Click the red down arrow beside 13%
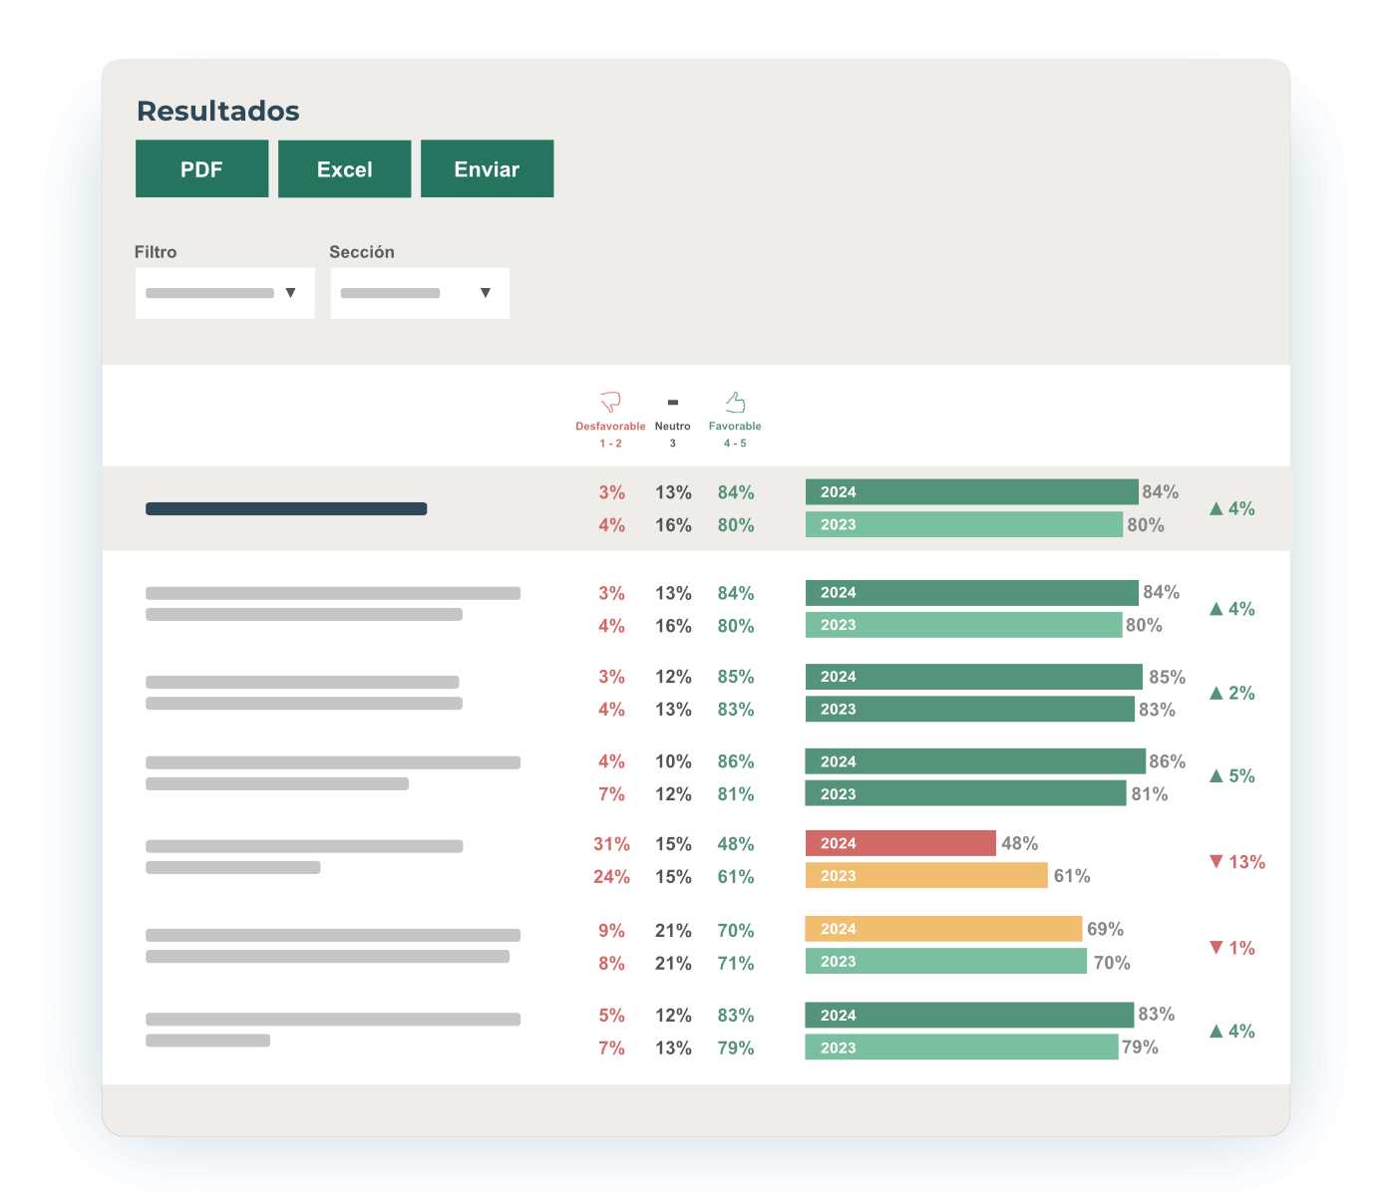Screen dimensions: 1396x1196 tap(1216, 861)
